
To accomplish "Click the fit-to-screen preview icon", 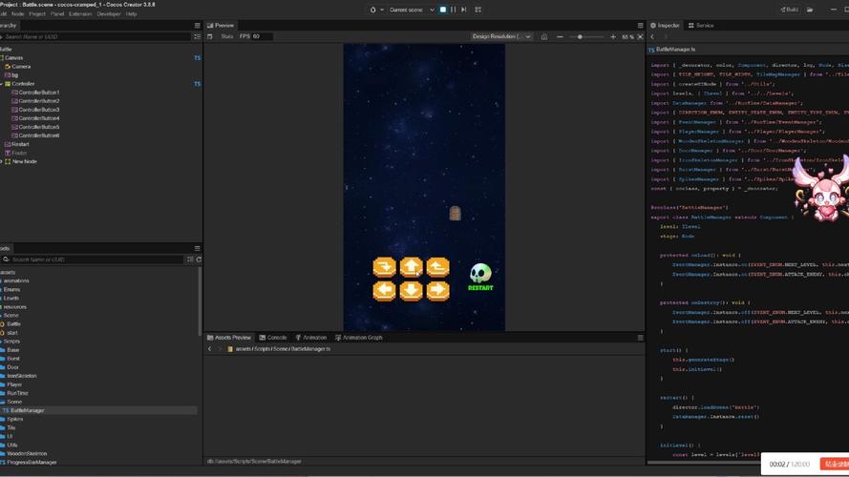I will (x=640, y=37).
